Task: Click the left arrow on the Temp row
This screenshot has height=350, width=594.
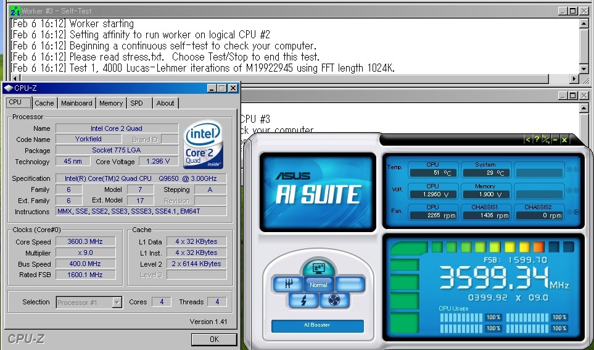Action: click(x=569, y=170)
